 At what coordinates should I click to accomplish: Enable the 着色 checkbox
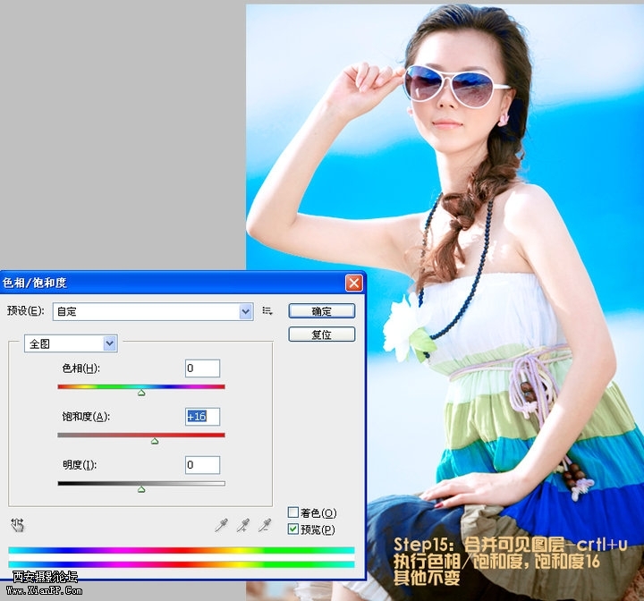point(293,512)
